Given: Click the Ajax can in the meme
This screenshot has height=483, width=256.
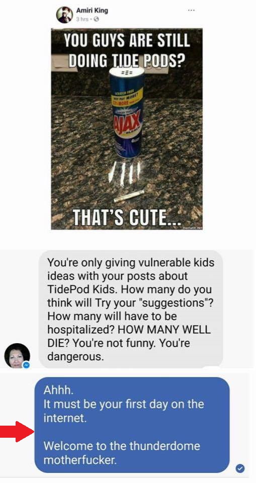Looking at the screenshot, I should tap(127, 112).
